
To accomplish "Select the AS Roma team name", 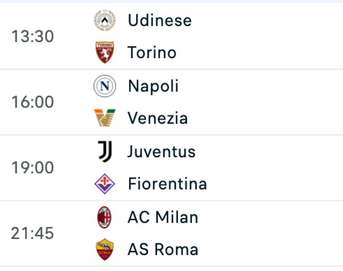I will pos(163,249).
